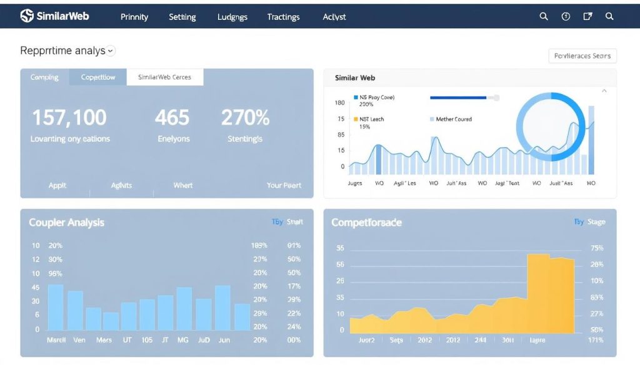Click the Coupler Analysis heading
This screenshot has height=365, width=640.
pos(66,223)
